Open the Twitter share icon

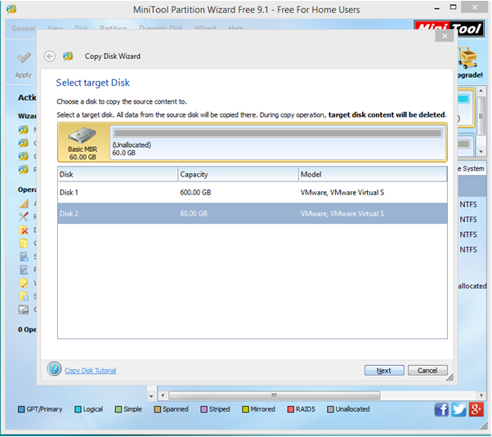point(458,409)
